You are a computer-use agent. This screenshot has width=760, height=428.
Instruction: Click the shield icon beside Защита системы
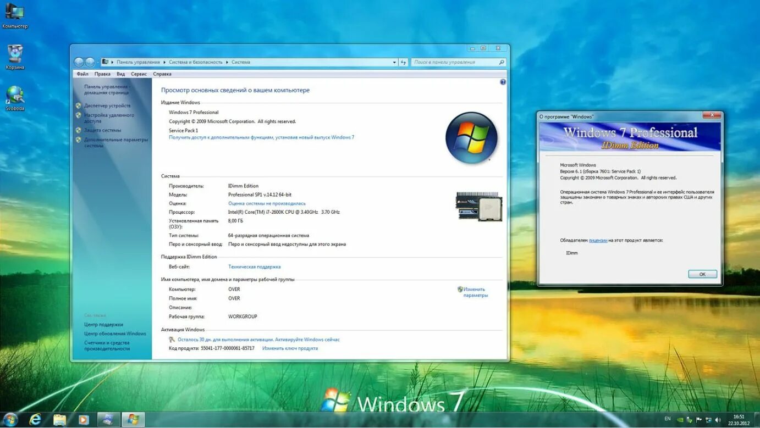coord(79,130)
